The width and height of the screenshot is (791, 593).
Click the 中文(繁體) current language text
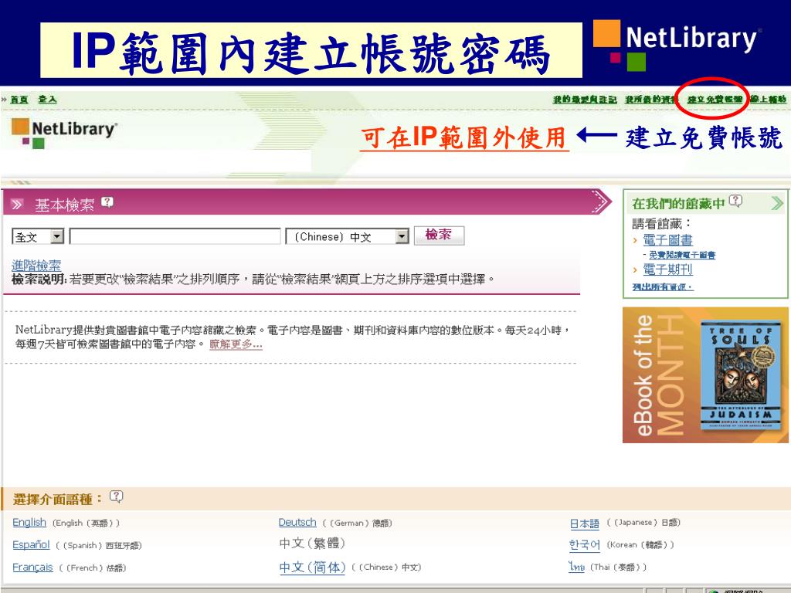pos(312,544)
